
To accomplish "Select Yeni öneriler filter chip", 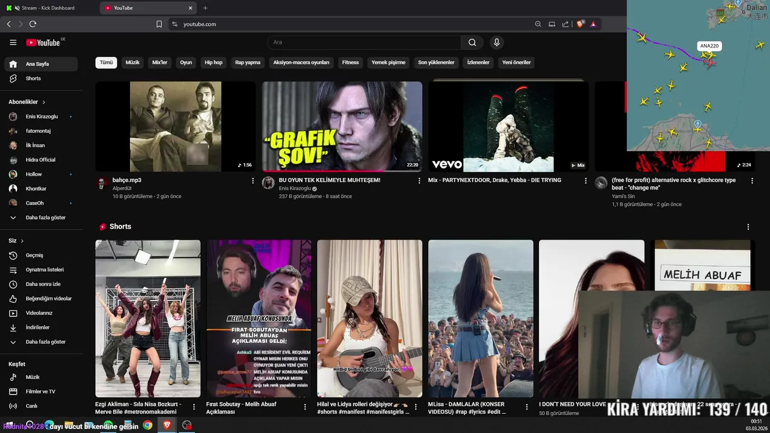I will 517,63.
